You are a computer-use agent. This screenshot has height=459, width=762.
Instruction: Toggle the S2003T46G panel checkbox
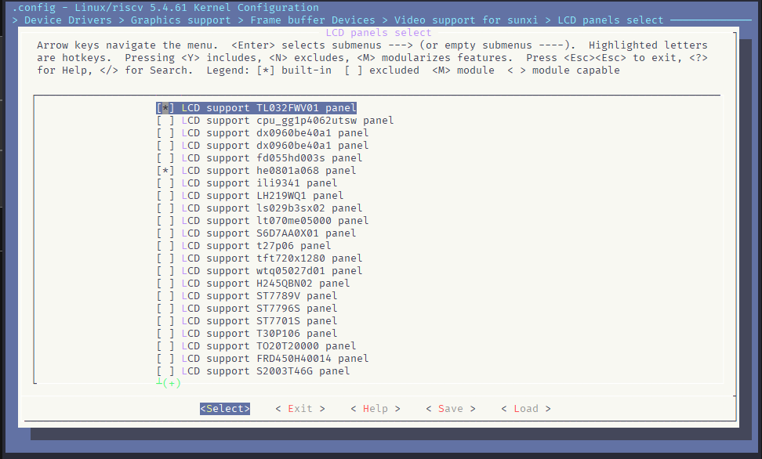(x=165, y=371)
